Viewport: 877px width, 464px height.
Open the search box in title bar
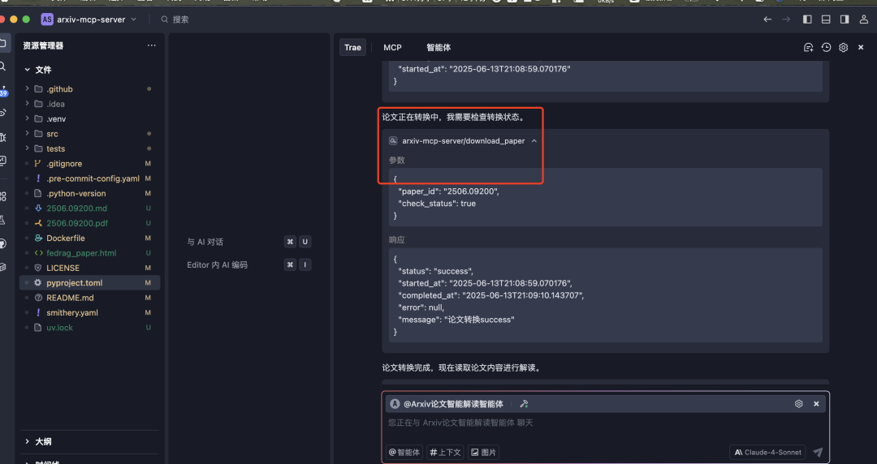coord(175,19)
